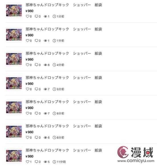This screenshot has width=157, height=166.
Task: Open thumbnail of the 4分前 listing
Action: [14, 59]
